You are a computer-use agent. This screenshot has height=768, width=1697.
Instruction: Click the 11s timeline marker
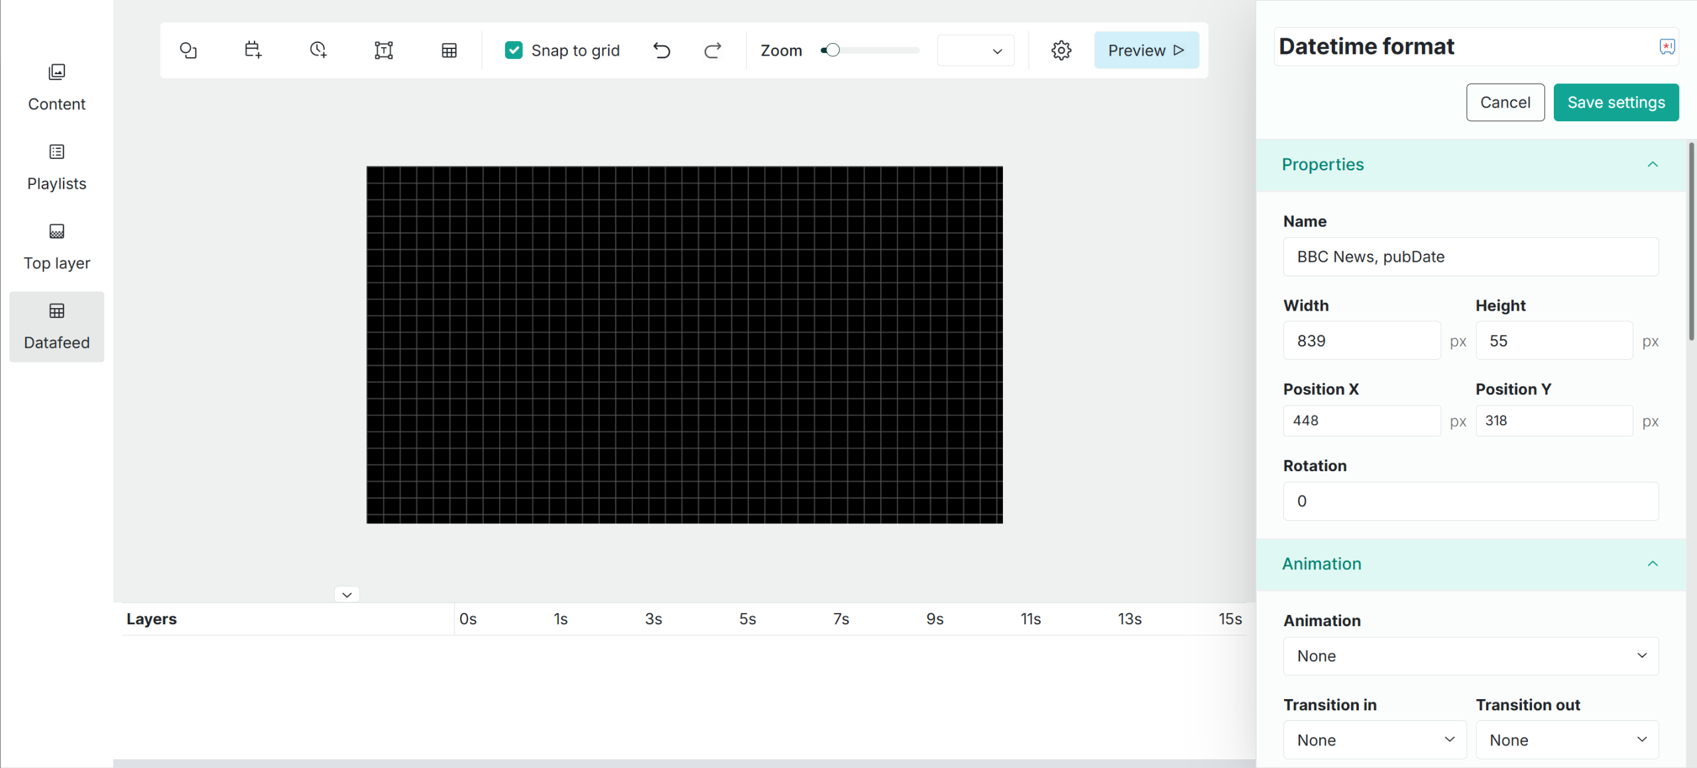click(1031, 619)
